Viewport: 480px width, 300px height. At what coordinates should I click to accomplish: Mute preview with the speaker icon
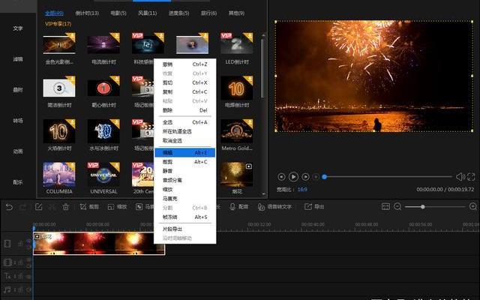[460, 177]
